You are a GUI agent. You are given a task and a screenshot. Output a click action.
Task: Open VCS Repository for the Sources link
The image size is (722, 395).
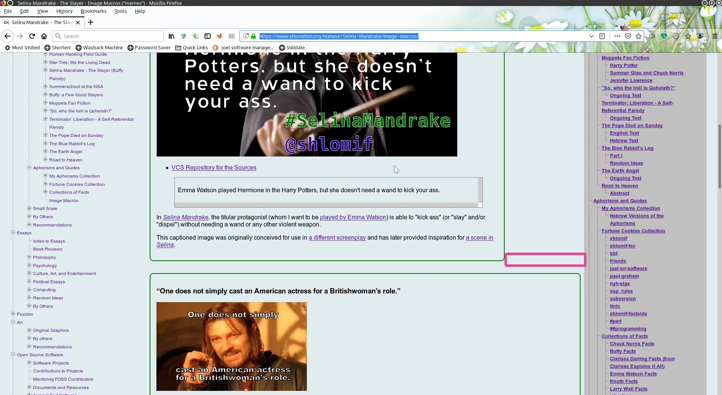point(214,167)
